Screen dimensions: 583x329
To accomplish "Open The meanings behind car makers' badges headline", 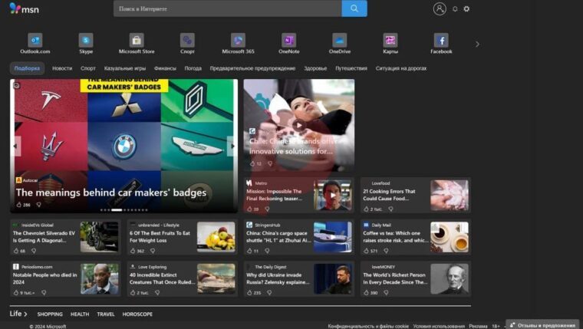I will [x=110, y=192].
